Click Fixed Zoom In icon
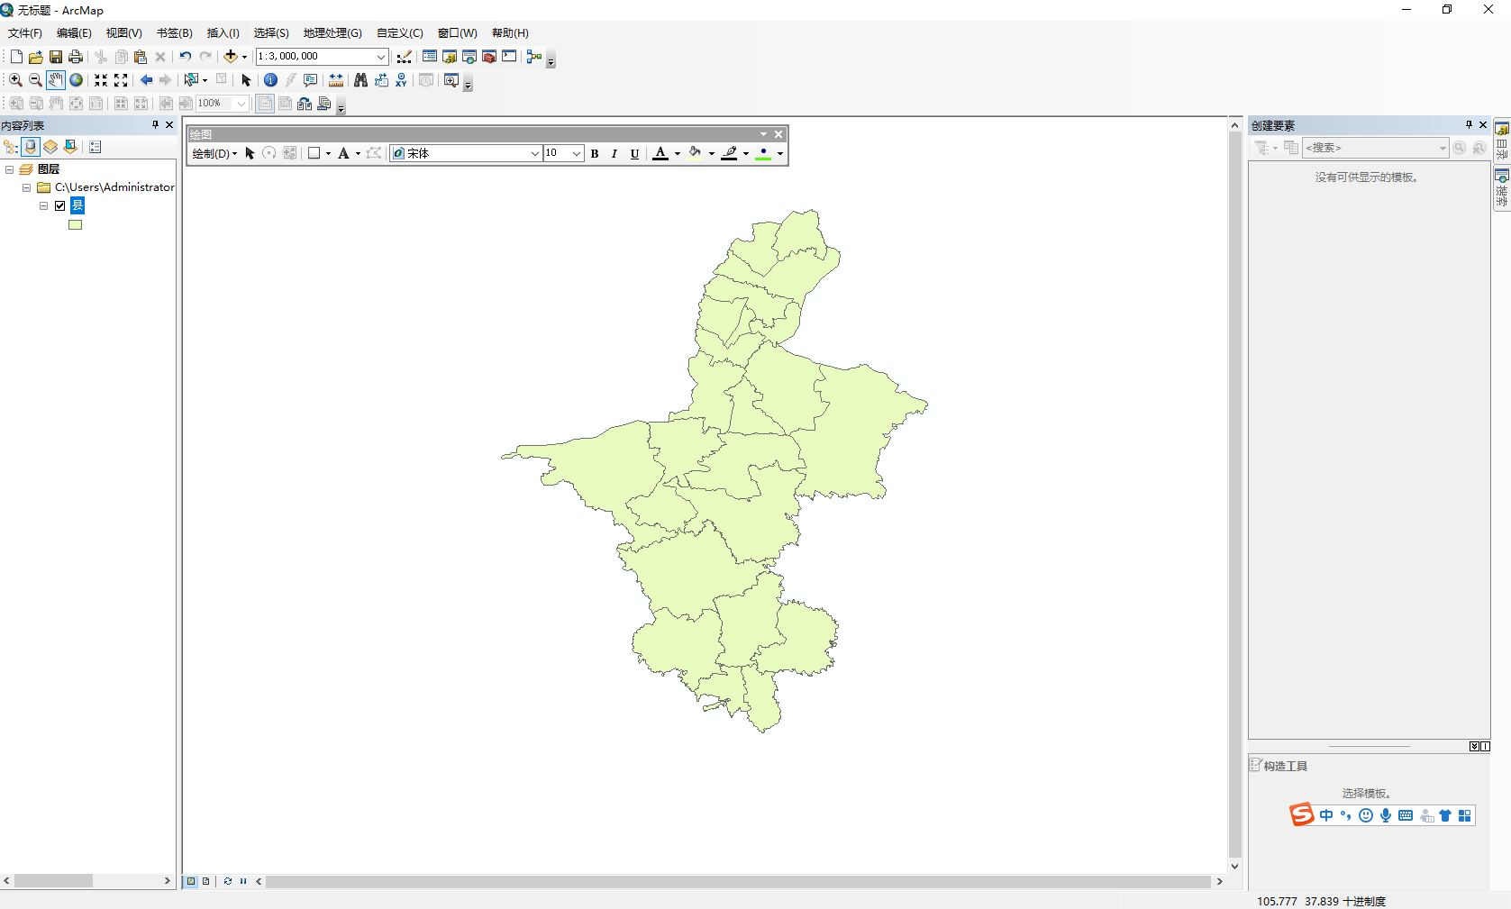Image resolution: width=1511 pixels, height=909 pixels. tap(101, 80)
